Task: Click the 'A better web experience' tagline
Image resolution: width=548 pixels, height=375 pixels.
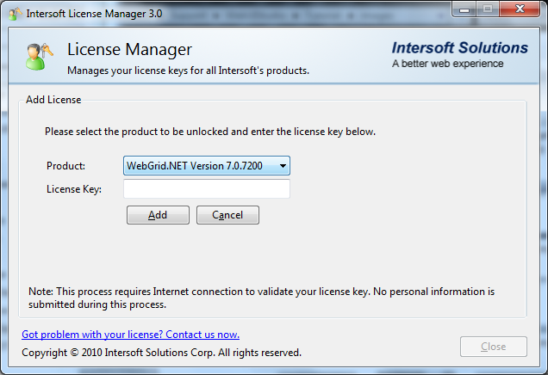Action: point(450,65)
